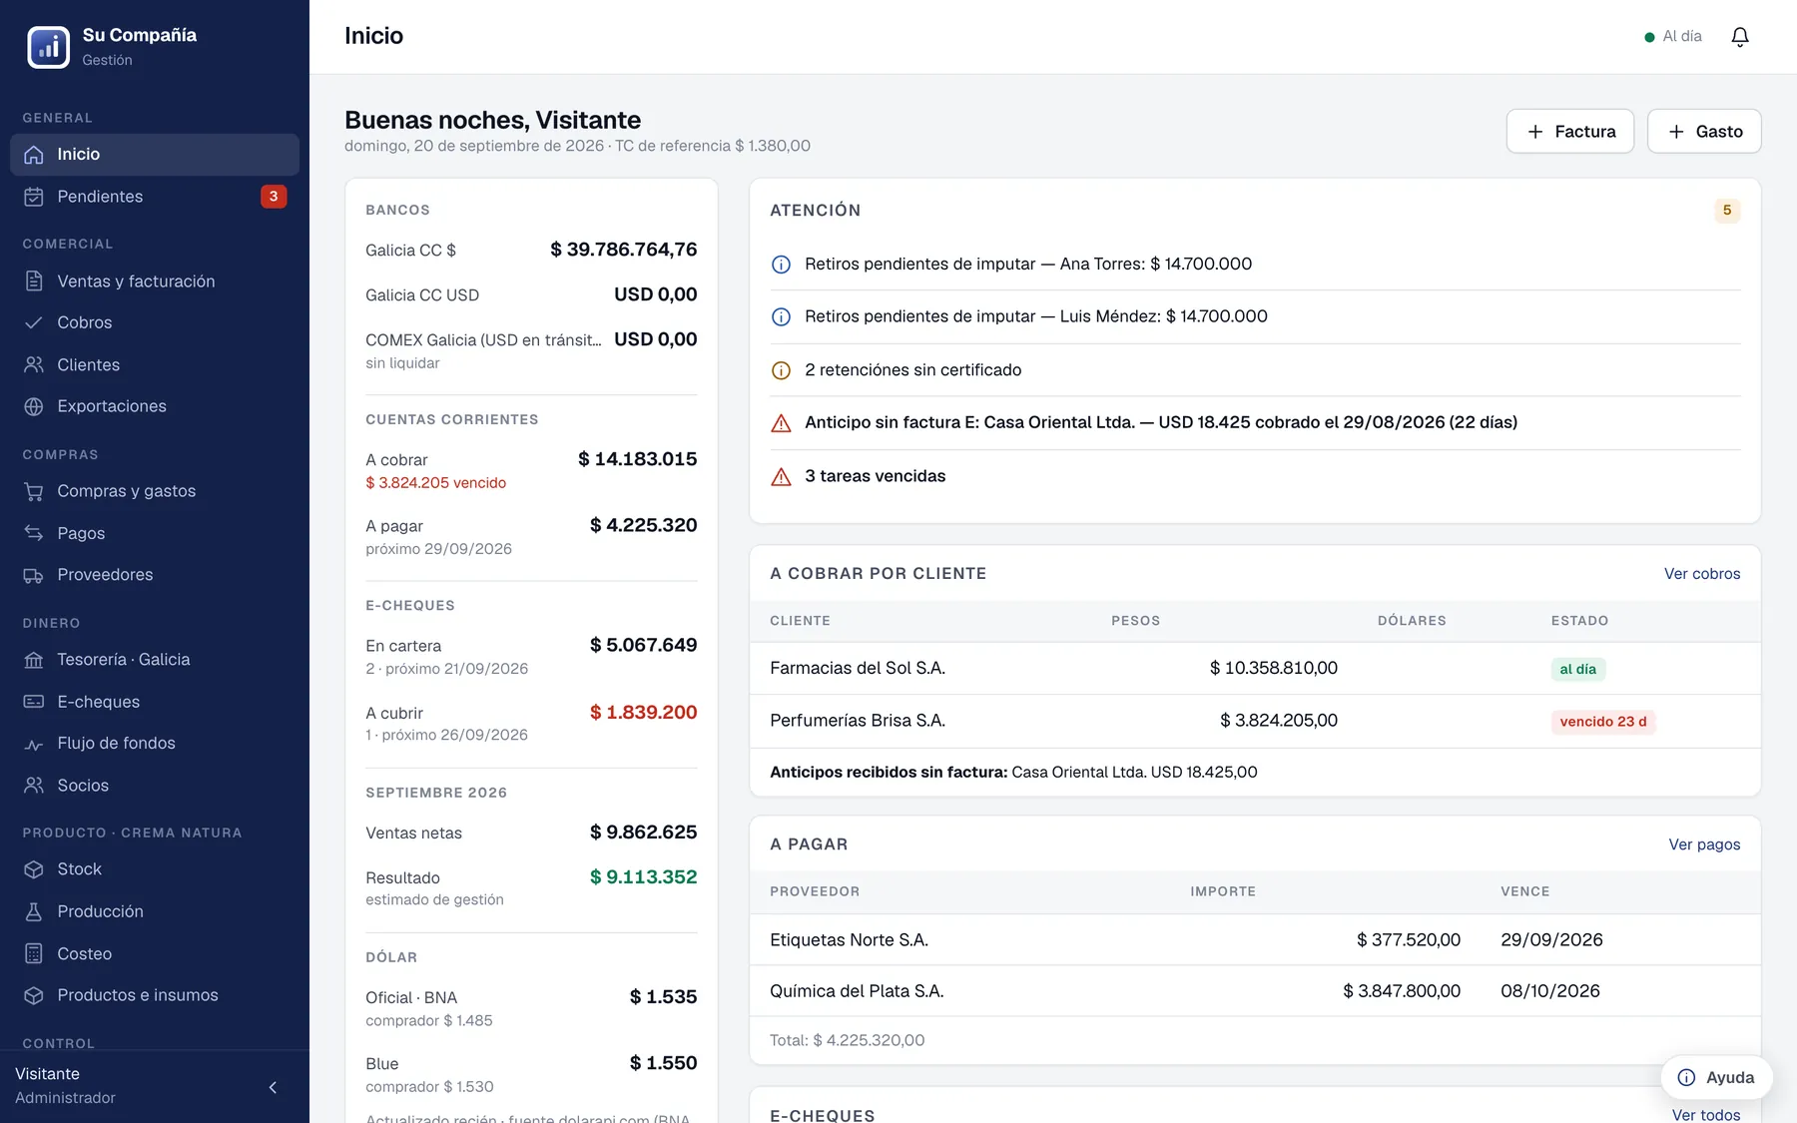This screenshot has width=1797, height=1123.
Task: Follow the Ver pagos link
Action: click(1704, 844)
